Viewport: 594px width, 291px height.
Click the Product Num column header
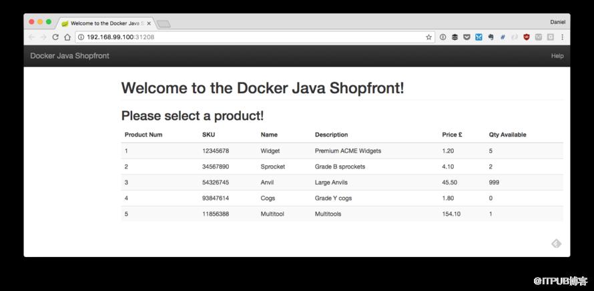click(x=143, y=135)
